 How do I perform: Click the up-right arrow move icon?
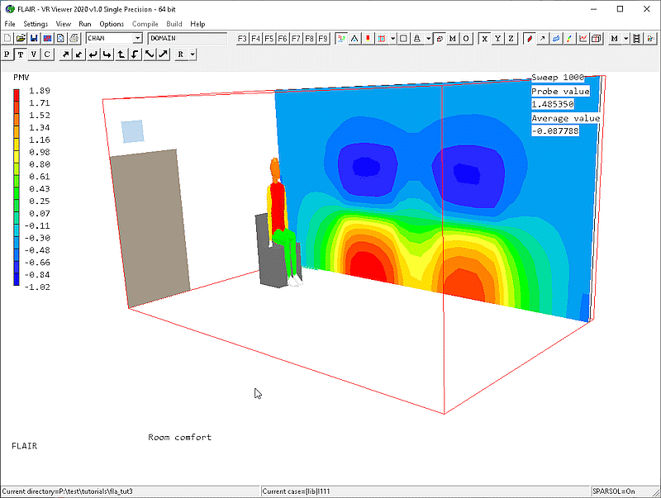pos(64,55)
